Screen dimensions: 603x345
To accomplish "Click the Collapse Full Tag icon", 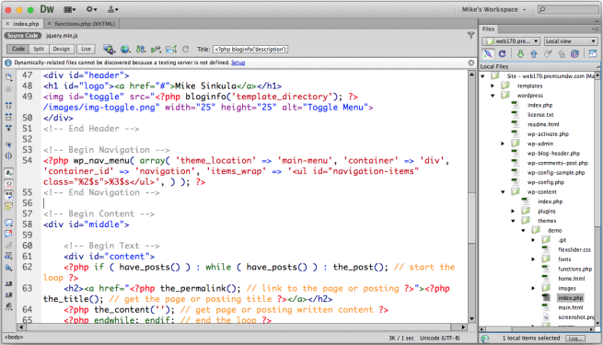I will [x=8, y=105].
